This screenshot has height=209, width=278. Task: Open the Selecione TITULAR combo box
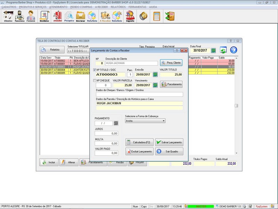(x=79, y=51)
